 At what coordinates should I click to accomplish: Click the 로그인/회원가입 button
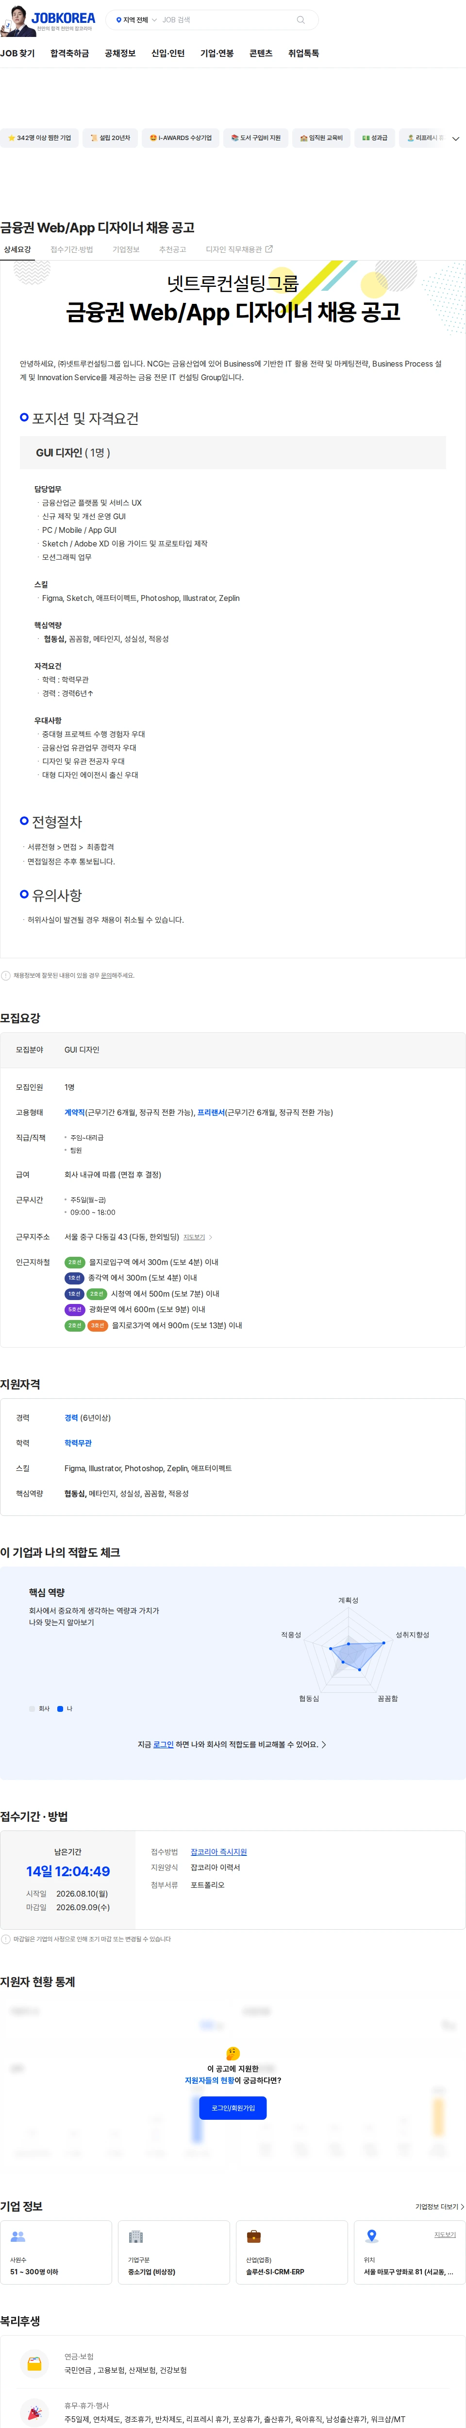pyautogui.click(x=233, y=2108)
